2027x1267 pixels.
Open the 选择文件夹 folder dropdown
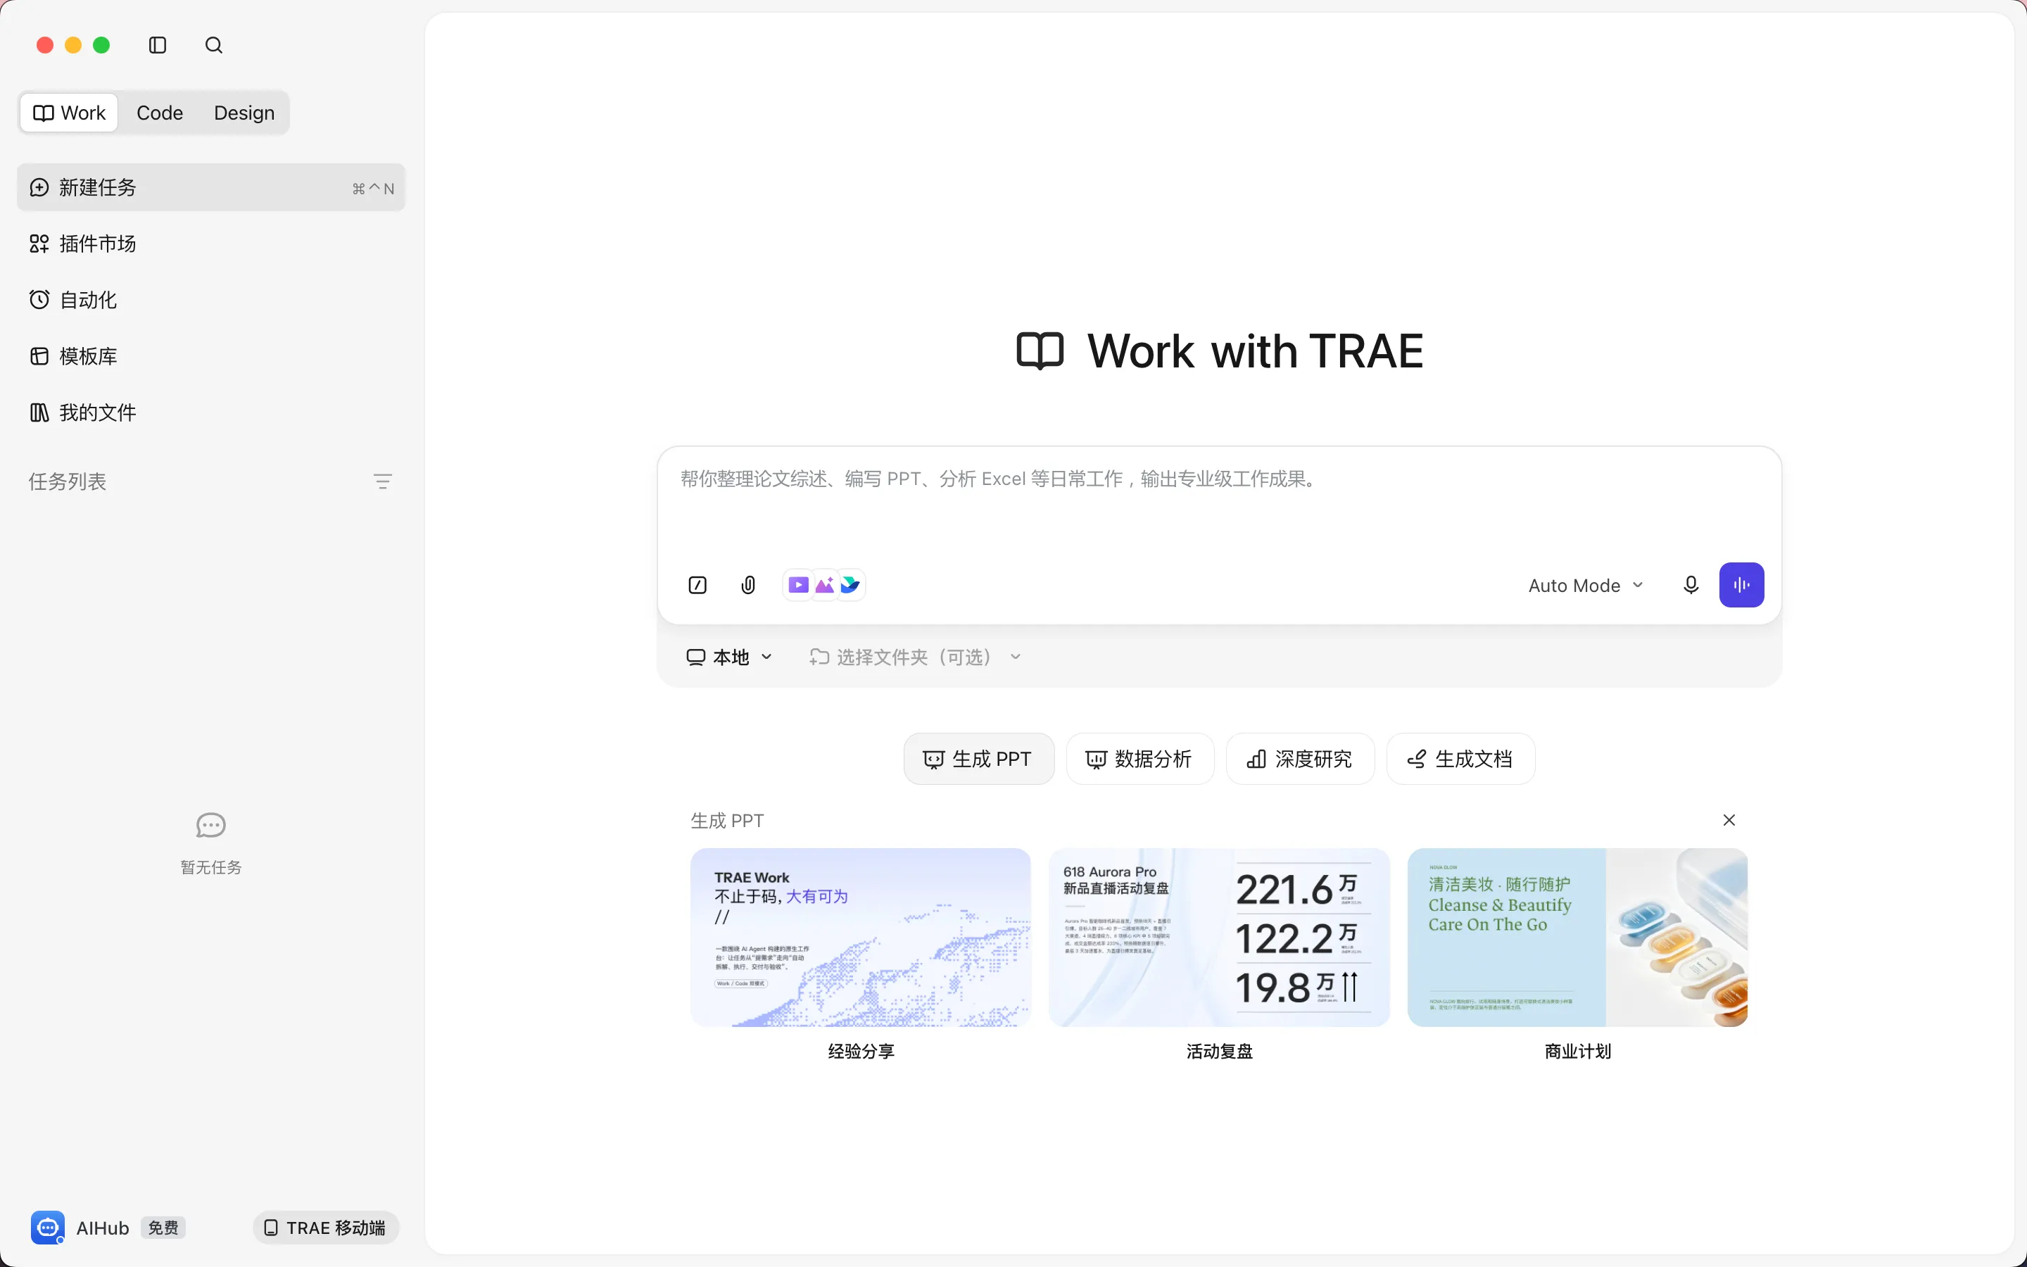pos(916,657)
